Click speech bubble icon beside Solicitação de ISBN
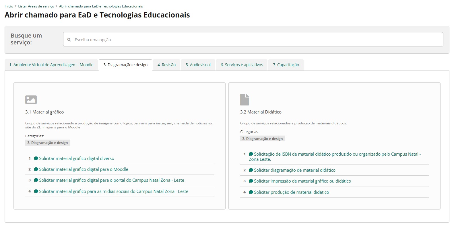 pyautogui.click(x=251, y=154)
